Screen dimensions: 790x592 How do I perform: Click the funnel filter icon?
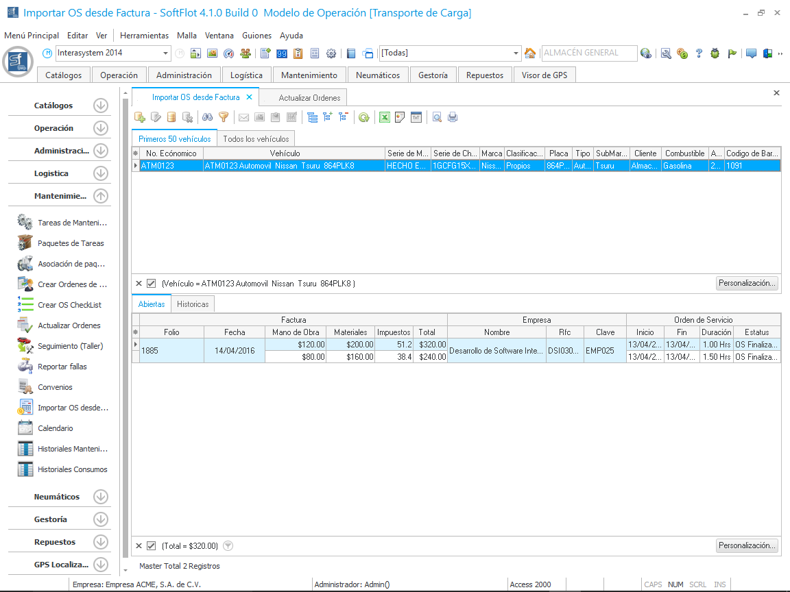click(223, 117)
